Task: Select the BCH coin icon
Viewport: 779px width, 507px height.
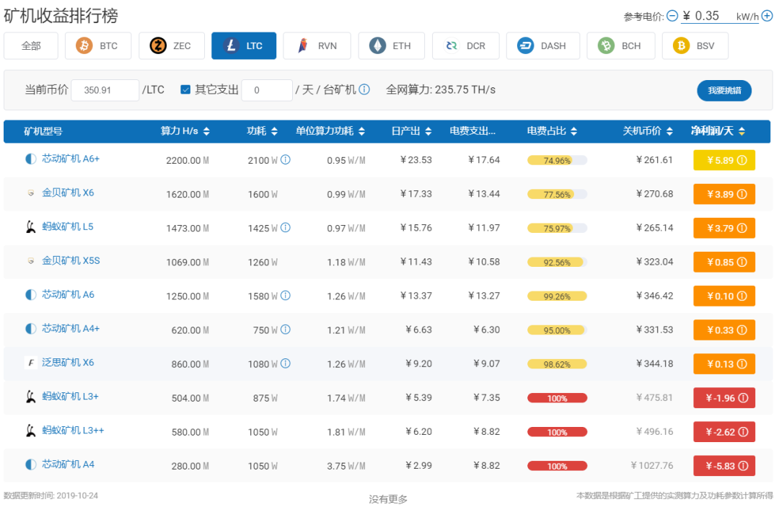Action: [606, 45]
